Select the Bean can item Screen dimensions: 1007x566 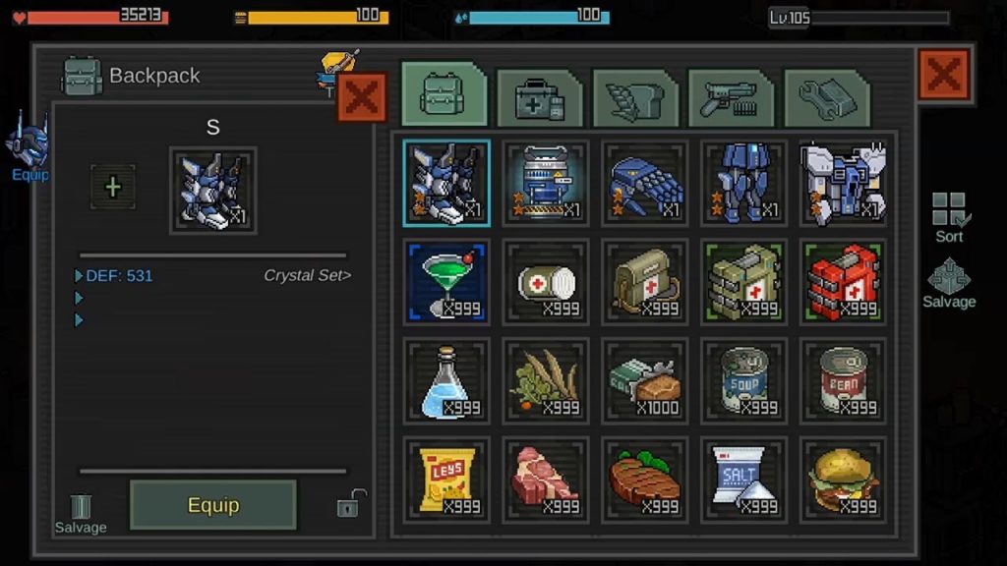[x=843, y=380]
